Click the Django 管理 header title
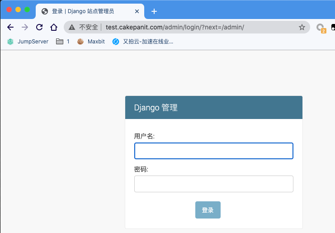This screenshot has width=335, height=233. (x=156, y=108)
